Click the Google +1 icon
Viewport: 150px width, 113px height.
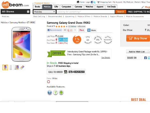(x=69, y=30)
